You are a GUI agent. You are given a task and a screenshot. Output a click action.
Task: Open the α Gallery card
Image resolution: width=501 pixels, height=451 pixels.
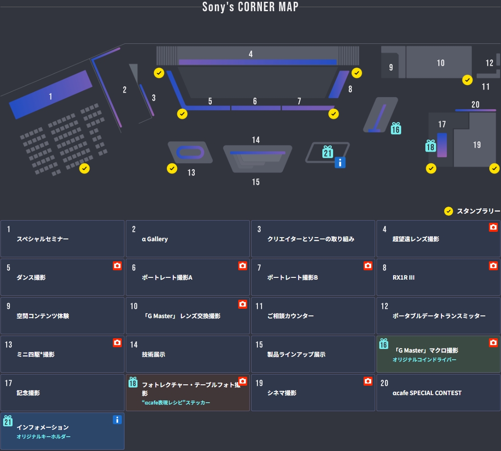tap(188, 239)
